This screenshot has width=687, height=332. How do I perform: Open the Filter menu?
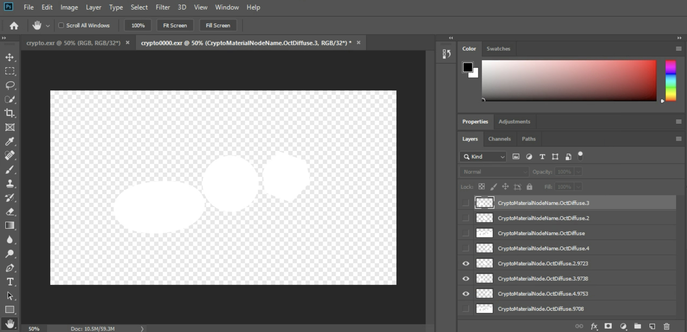coord(162,7)
